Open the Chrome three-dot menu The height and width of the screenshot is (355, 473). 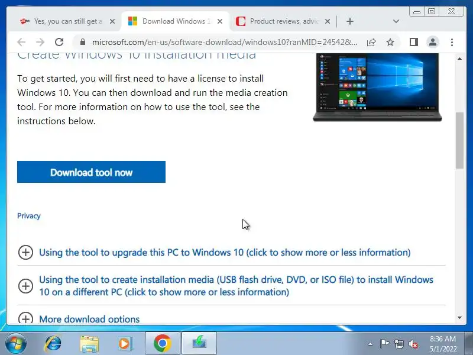point(452,42)
